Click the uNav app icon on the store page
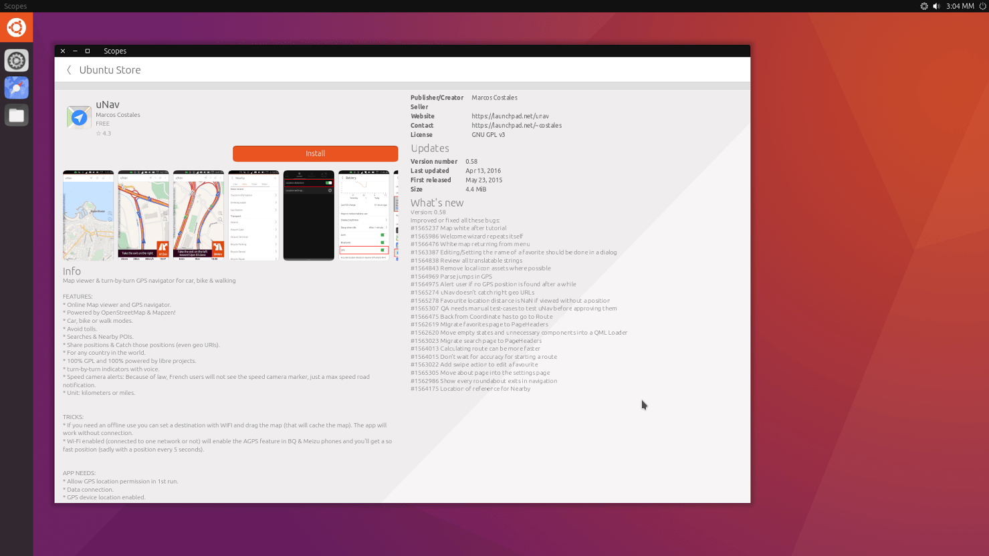 point(78,118)
